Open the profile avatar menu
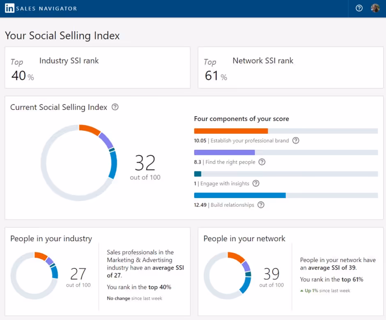This screenshot has width=386, height=320. point(375,8)
